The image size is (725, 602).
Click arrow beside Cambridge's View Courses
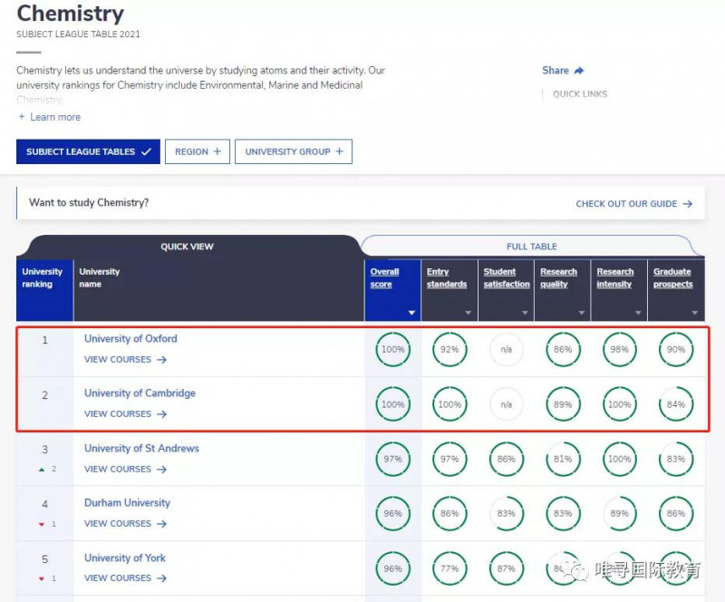pos(161,414)
